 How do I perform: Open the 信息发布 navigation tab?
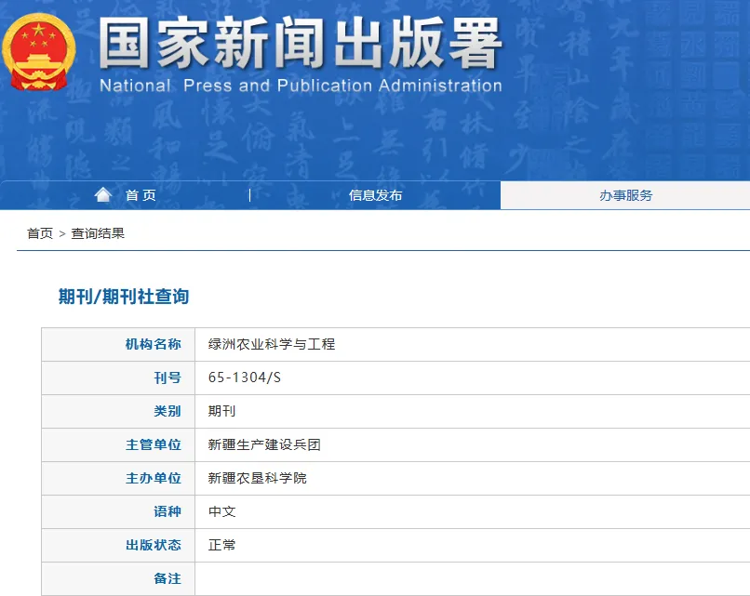[x=375, y=195]
